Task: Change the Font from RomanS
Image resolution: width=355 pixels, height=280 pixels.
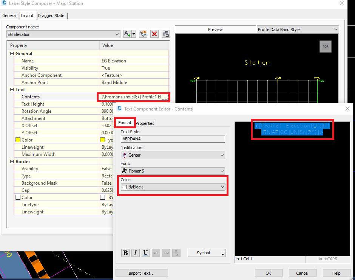Action: click(x=173, y=171)
